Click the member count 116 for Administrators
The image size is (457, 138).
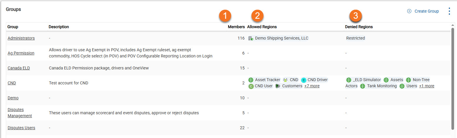[241, 38]
